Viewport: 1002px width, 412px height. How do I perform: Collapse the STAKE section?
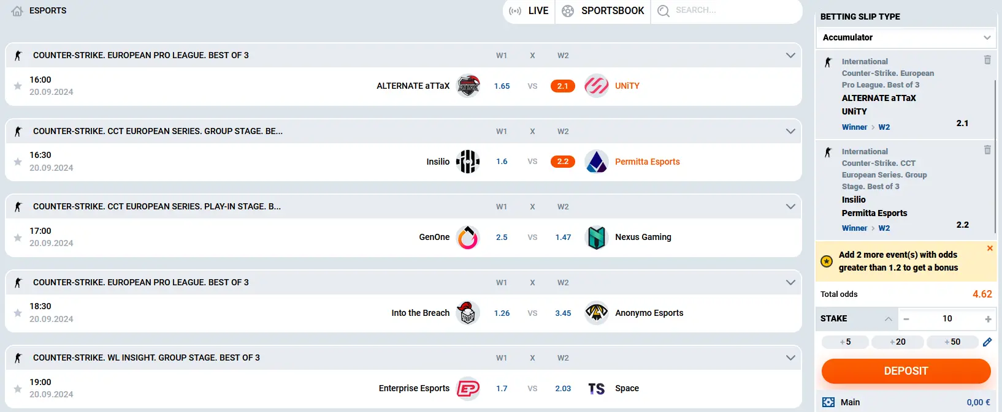pyautogui.click(x=888, y=318)
